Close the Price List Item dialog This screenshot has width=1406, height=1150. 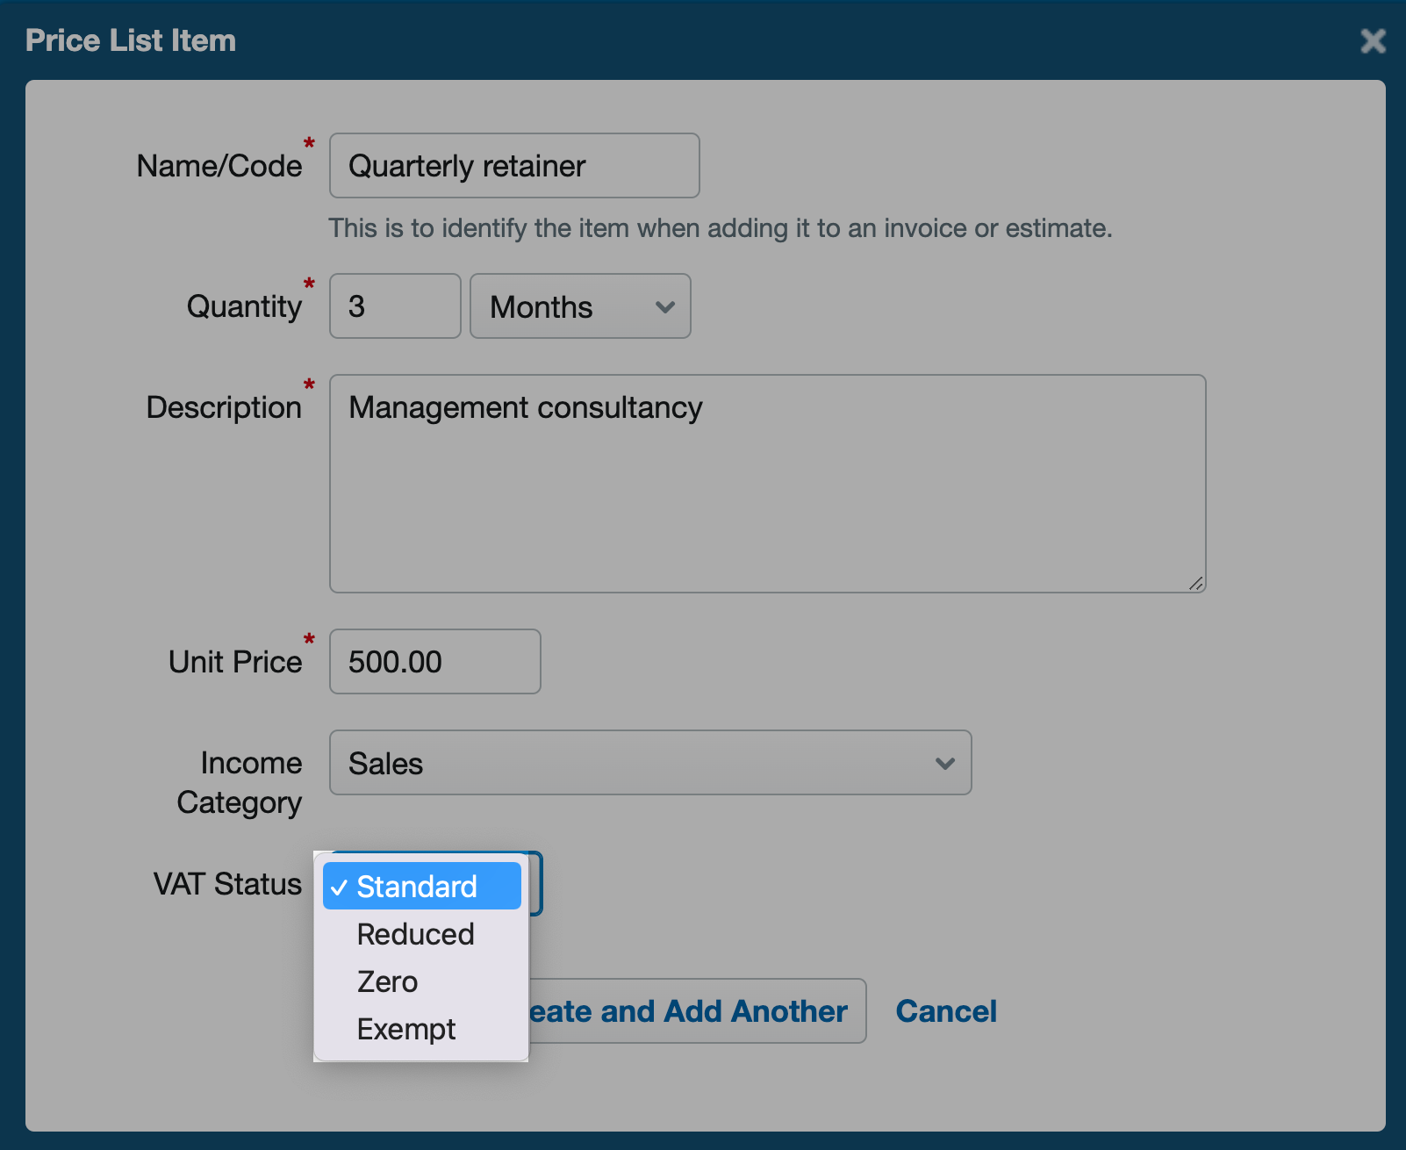1373,40
